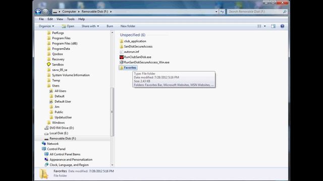Open the File menu
Screen dimensions: 323x181
click(x=41, y=19)
